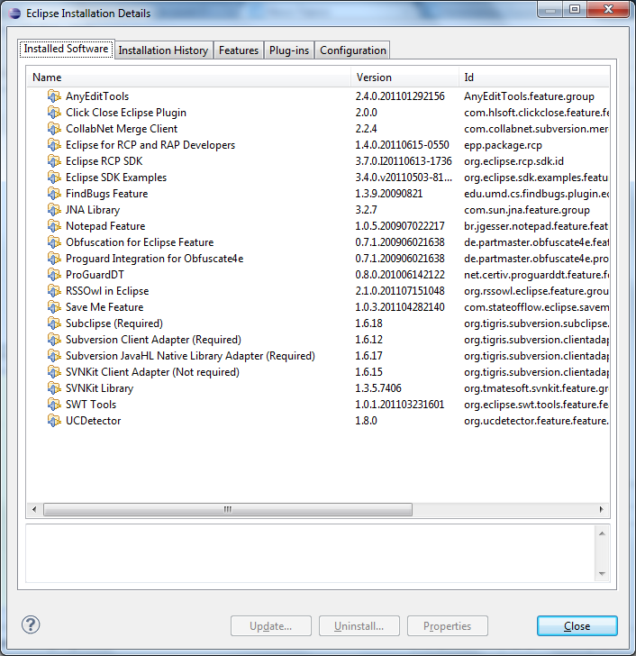The width and height of the screenshot is (636, 656).
Task: Select Subversion JavaHL Native Library Adapter text
Action: (x=190, y=356)
